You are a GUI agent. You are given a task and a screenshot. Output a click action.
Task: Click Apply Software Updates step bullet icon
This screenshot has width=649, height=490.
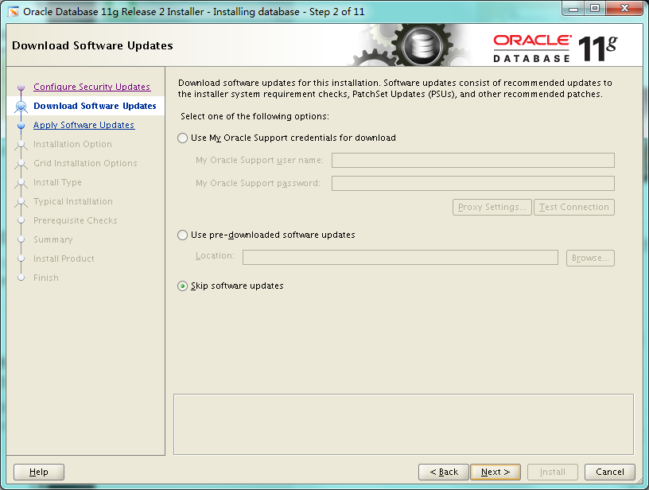(x=21, y=126)
